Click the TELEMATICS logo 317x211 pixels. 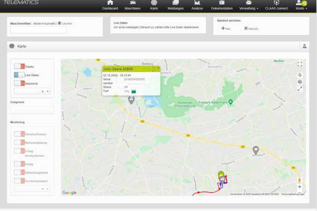(x=21, y=2)
